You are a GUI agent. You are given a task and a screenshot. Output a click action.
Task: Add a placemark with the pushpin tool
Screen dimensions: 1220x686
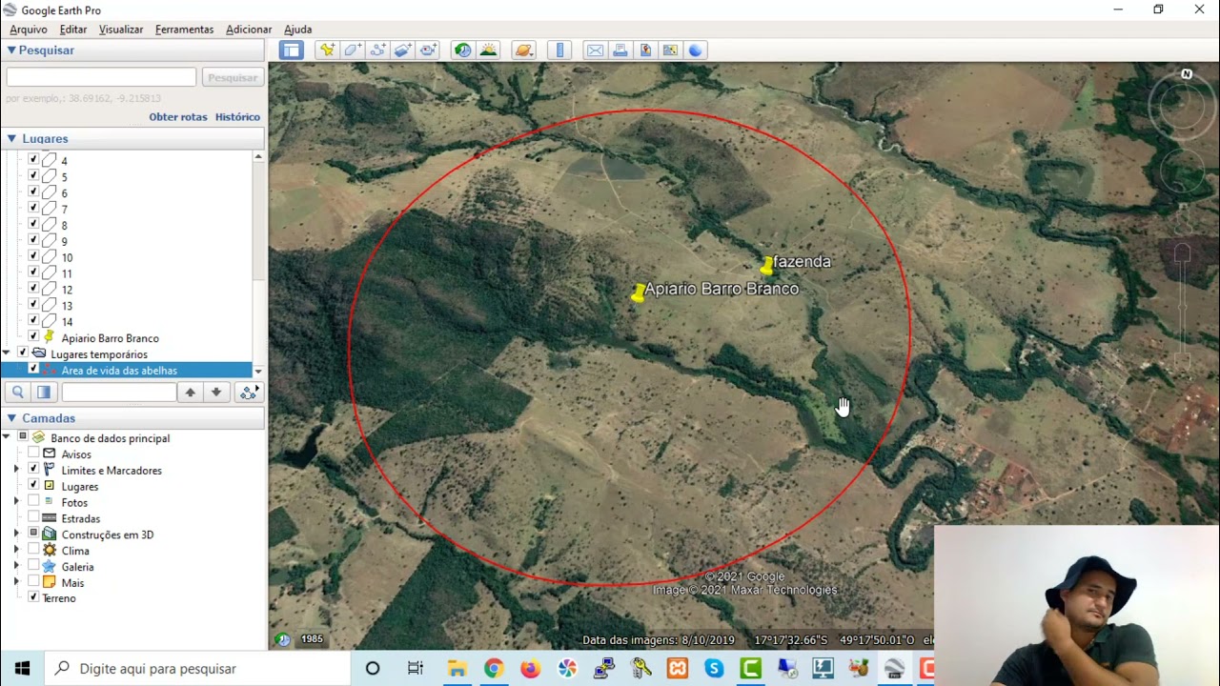tap(327, 50)
